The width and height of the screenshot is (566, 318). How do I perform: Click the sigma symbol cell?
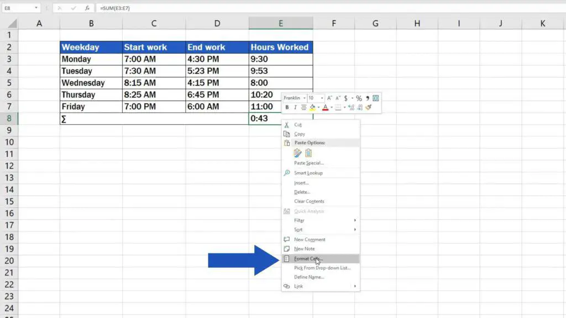pos(154,119)
